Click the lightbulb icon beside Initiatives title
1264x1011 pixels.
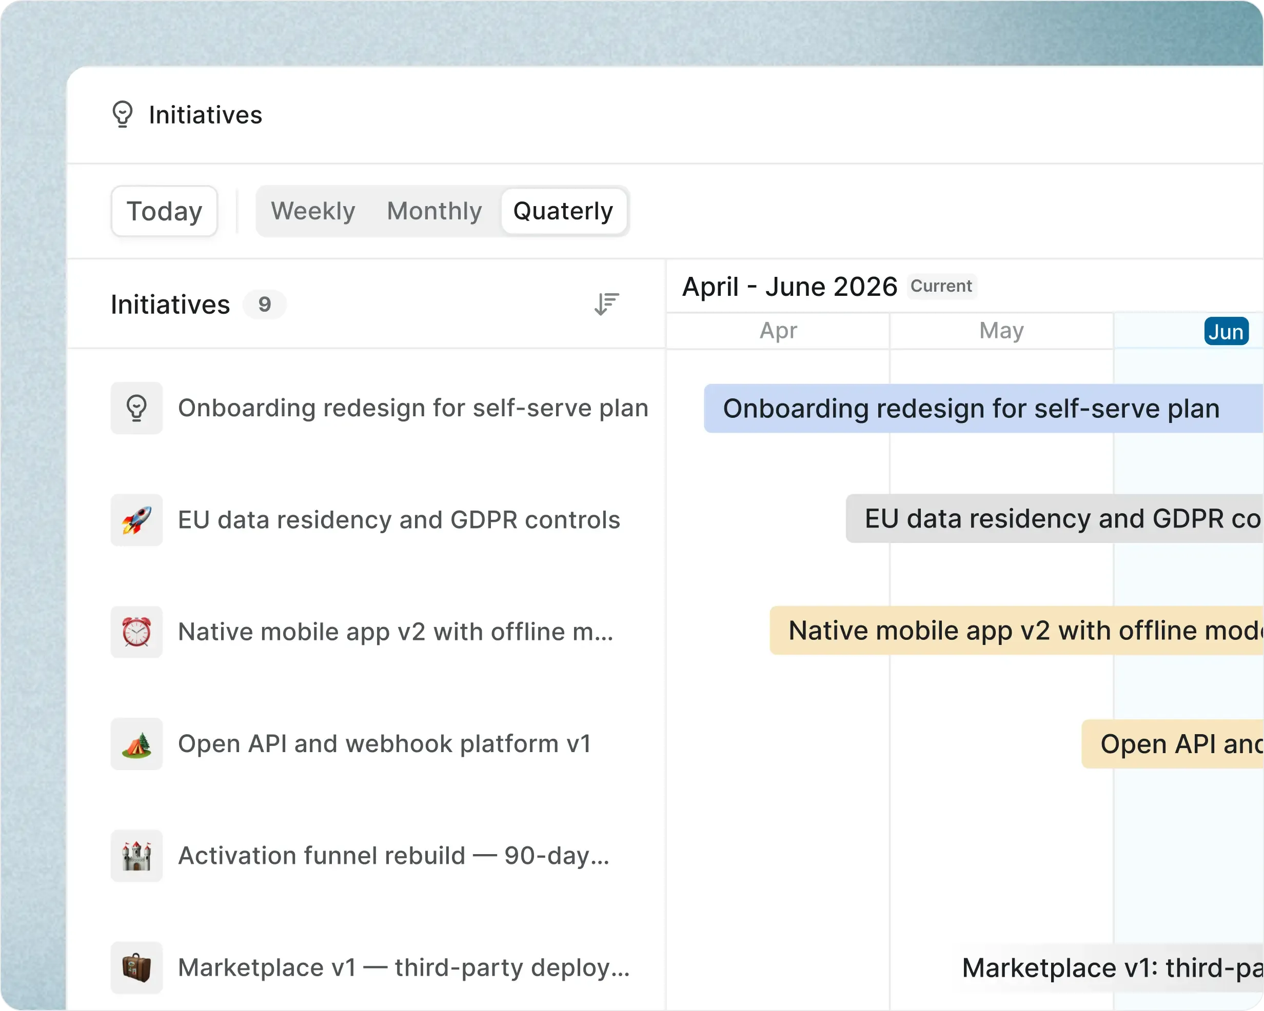(123, 114)
